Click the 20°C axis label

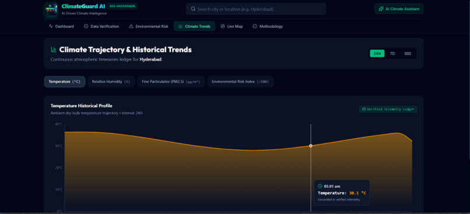(58, 168)
